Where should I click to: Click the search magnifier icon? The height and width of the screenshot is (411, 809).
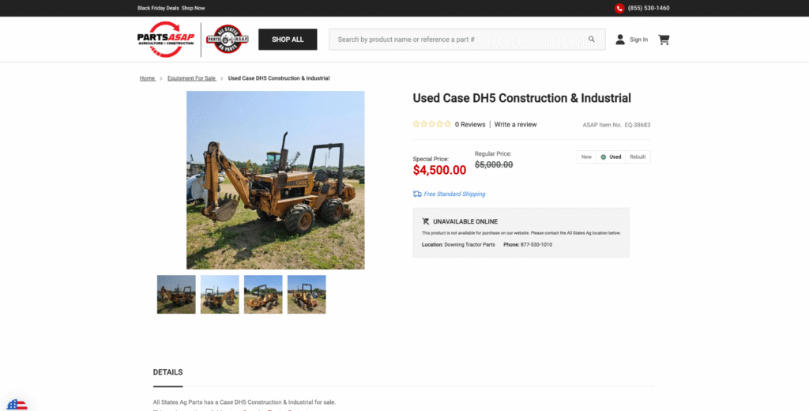tap(591, 40)
